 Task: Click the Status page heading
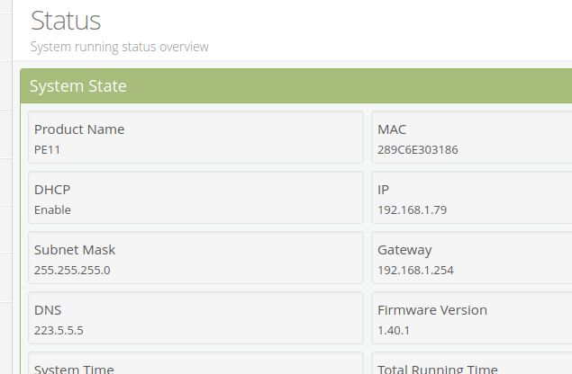coord(66,20)
